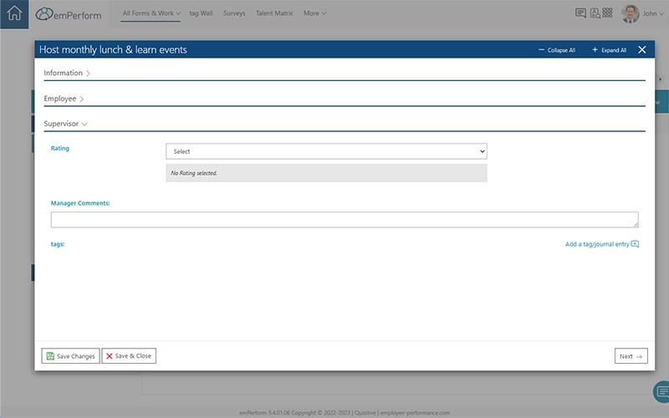Click the Save & Close button
This screenshot has width=669, height=418.
129,356
